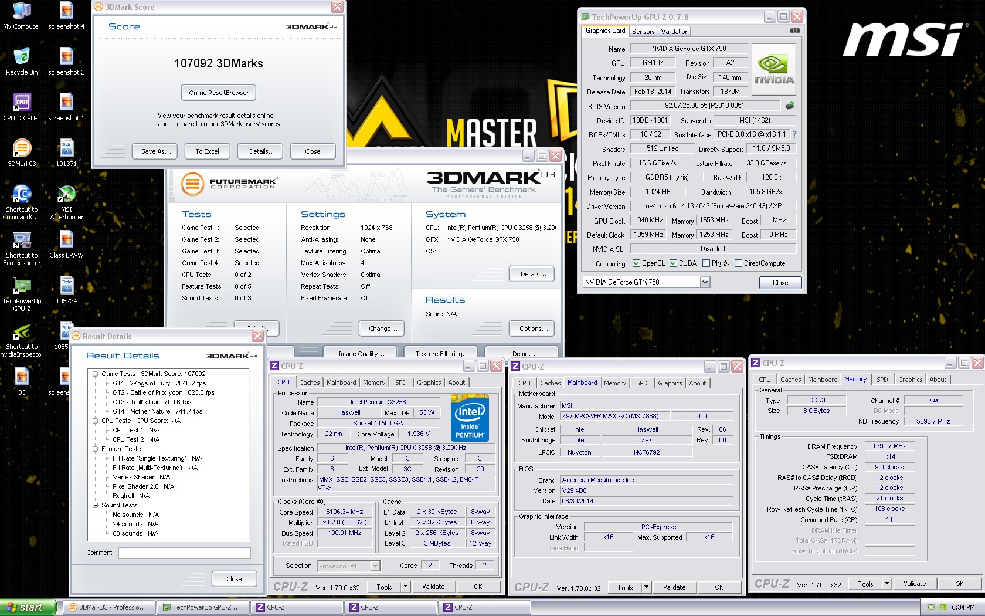Open Shortcut to nvidiaInspector icon
Viewport: 985px width, 616px height.
tap(22, 340)
